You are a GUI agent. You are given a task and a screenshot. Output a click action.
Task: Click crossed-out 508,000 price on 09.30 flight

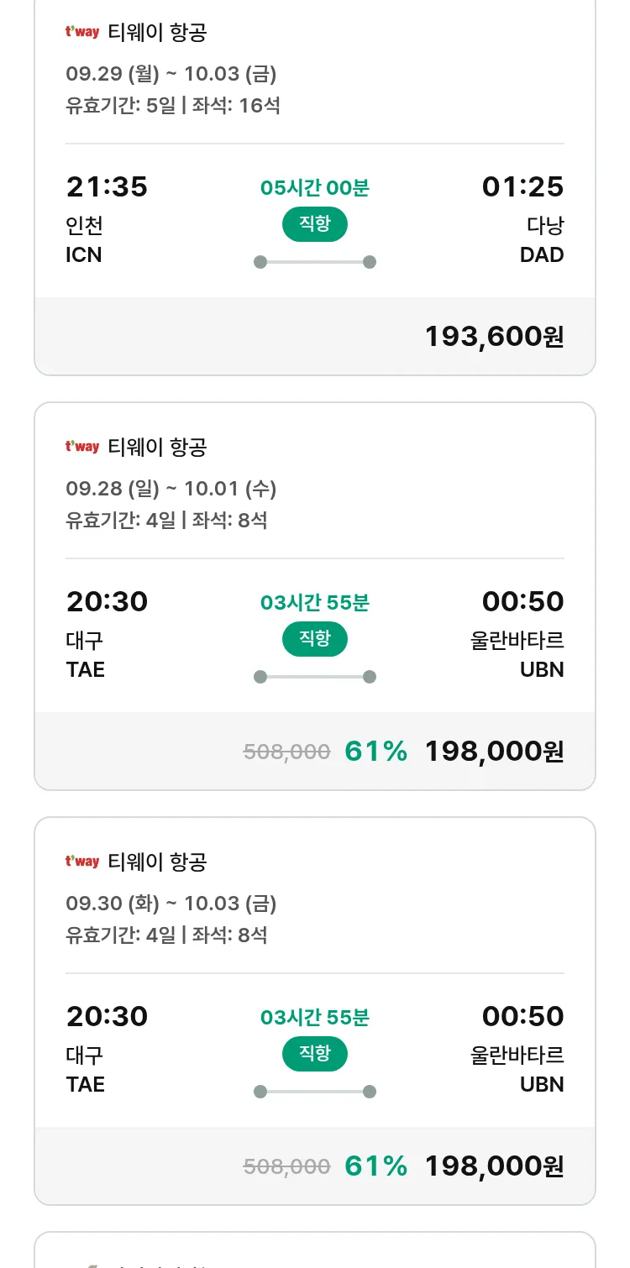tap(286, 1166)
